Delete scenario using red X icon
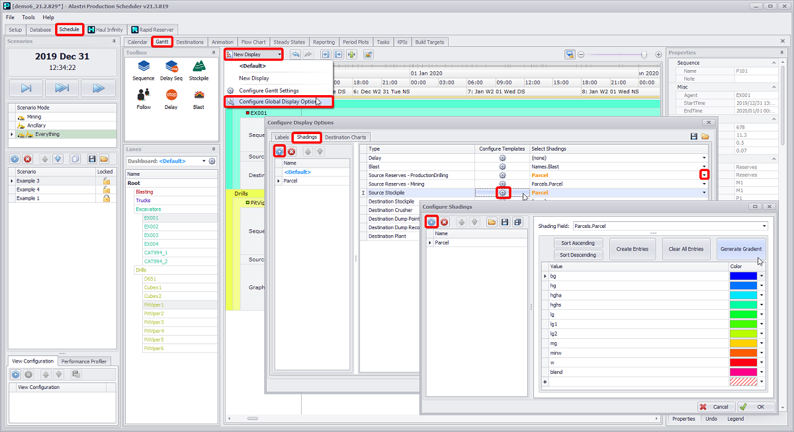The image size is (794, 432). click(x=27, y=159)
